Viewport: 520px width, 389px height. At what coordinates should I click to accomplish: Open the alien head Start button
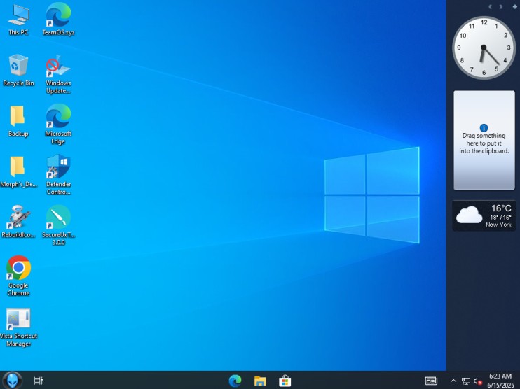(13, 381)
